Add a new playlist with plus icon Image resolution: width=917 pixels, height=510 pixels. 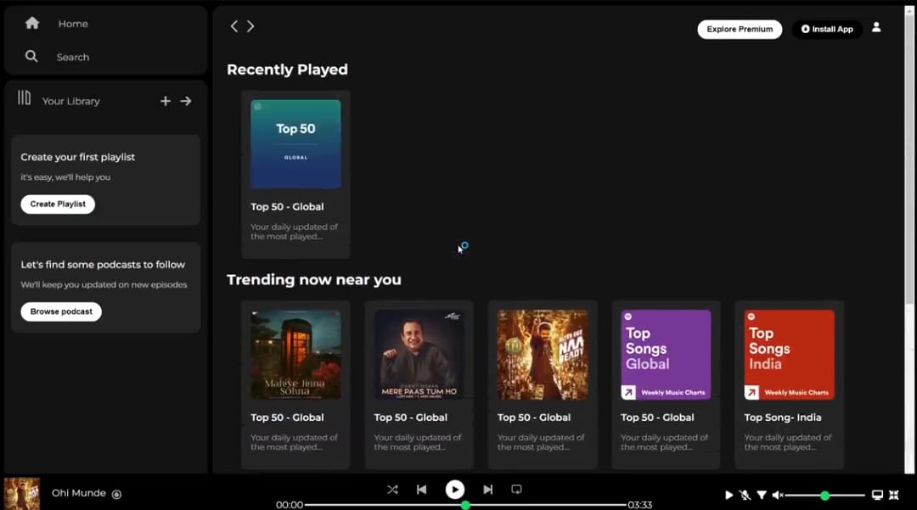tap(166, 101)
